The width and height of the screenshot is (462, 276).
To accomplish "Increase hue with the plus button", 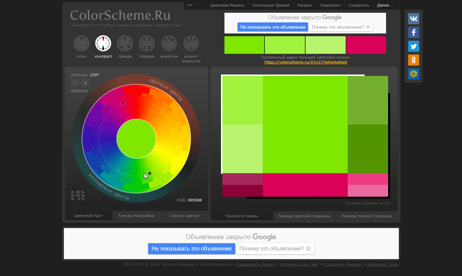I will coord(85,83).
